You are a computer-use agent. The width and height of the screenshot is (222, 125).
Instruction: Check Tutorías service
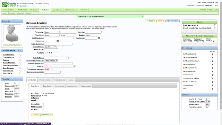coord(20,60)
